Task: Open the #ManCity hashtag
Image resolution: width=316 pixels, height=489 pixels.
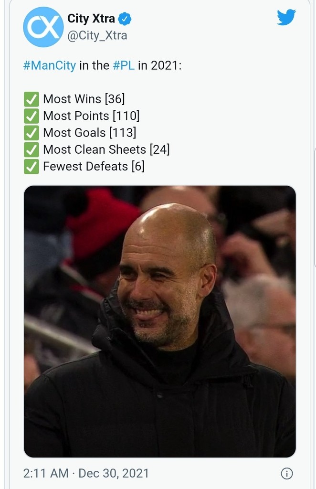Action: [x=50, y=65]
